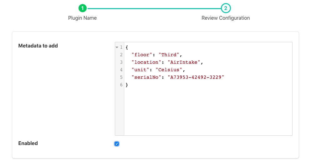
Task: Select line number 3 in the gutter
Action: click(121, 62)
